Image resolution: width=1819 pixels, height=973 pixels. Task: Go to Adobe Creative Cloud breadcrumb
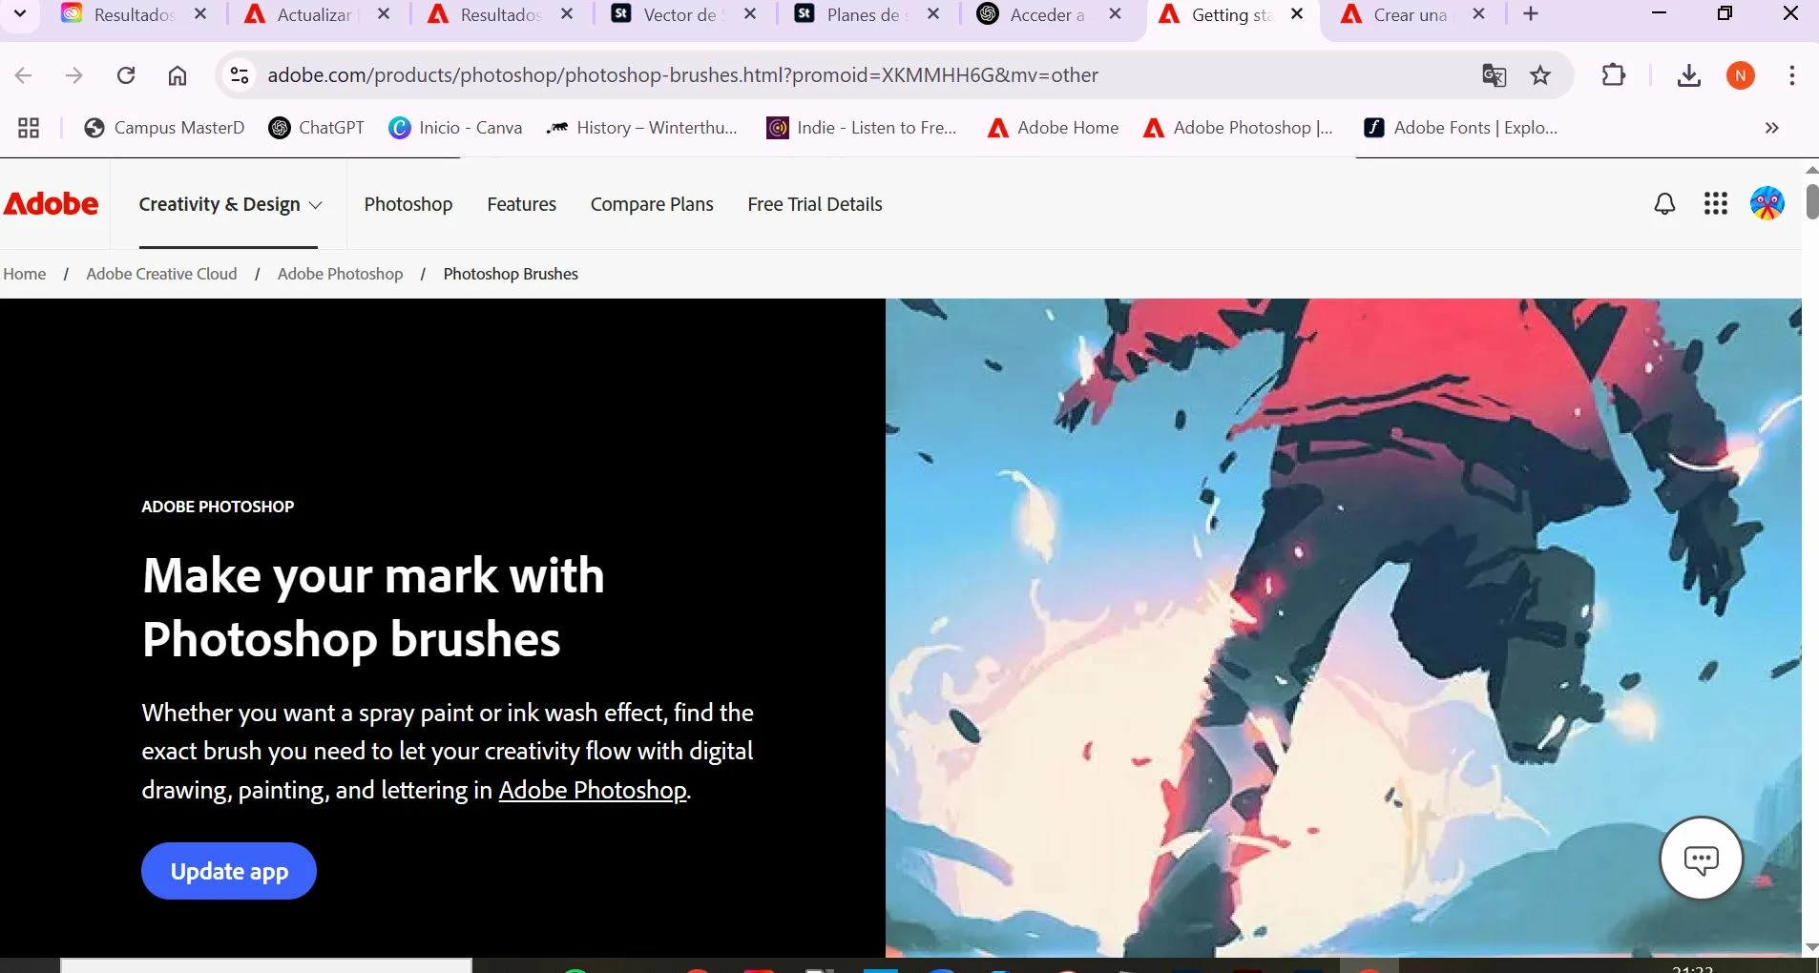coord(161,274)
